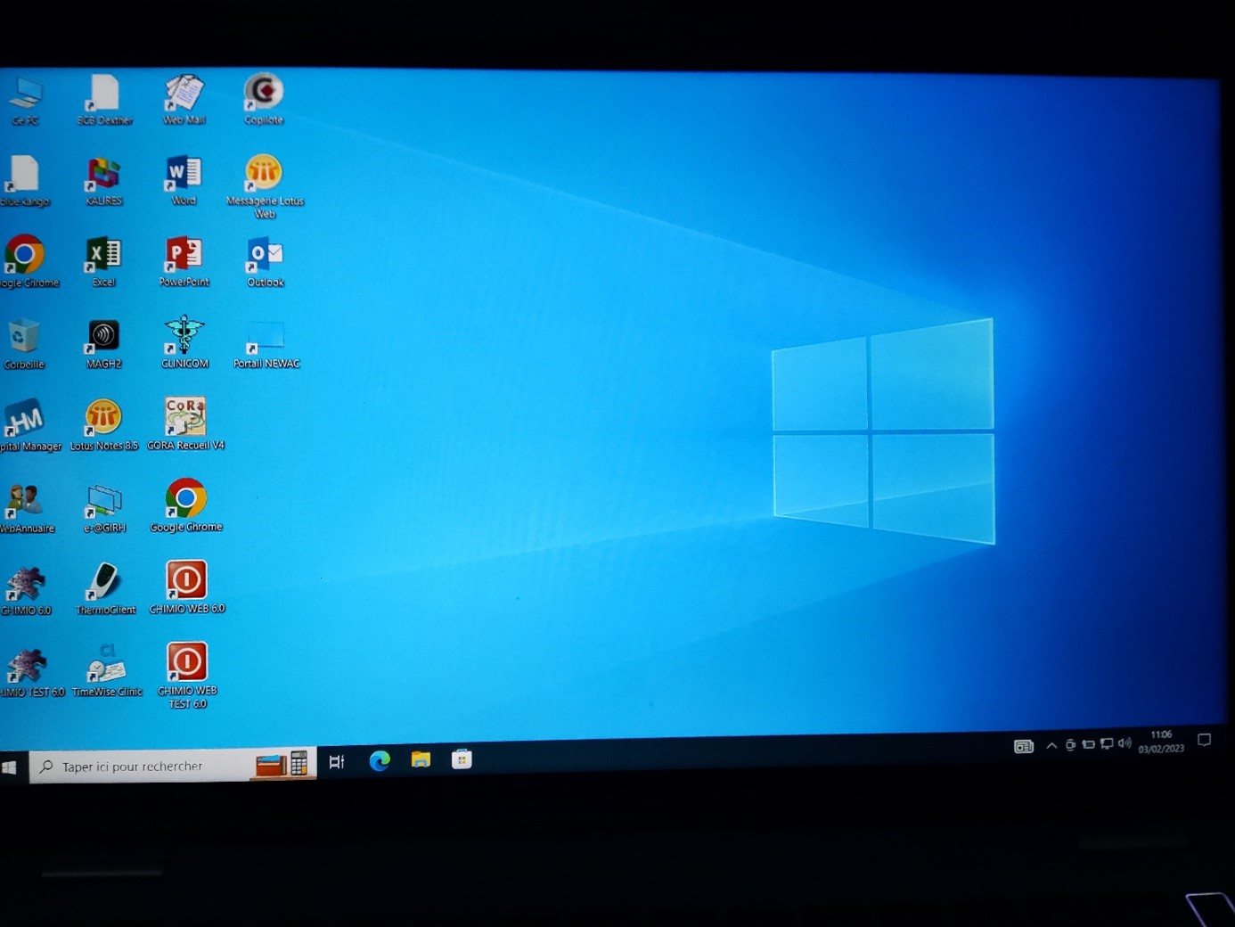Open the KALIRES desktop shortcut

[x=103, y=175]
